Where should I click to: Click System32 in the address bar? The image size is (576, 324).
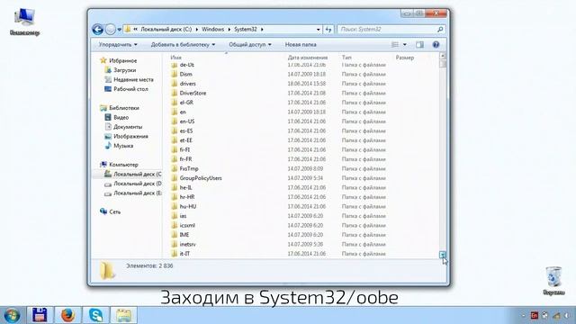[246, 29]
